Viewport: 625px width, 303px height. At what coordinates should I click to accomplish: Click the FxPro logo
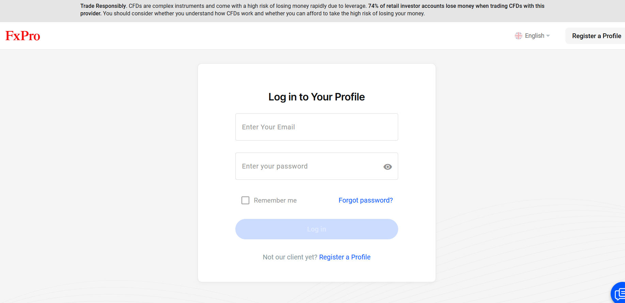point(23,36)
